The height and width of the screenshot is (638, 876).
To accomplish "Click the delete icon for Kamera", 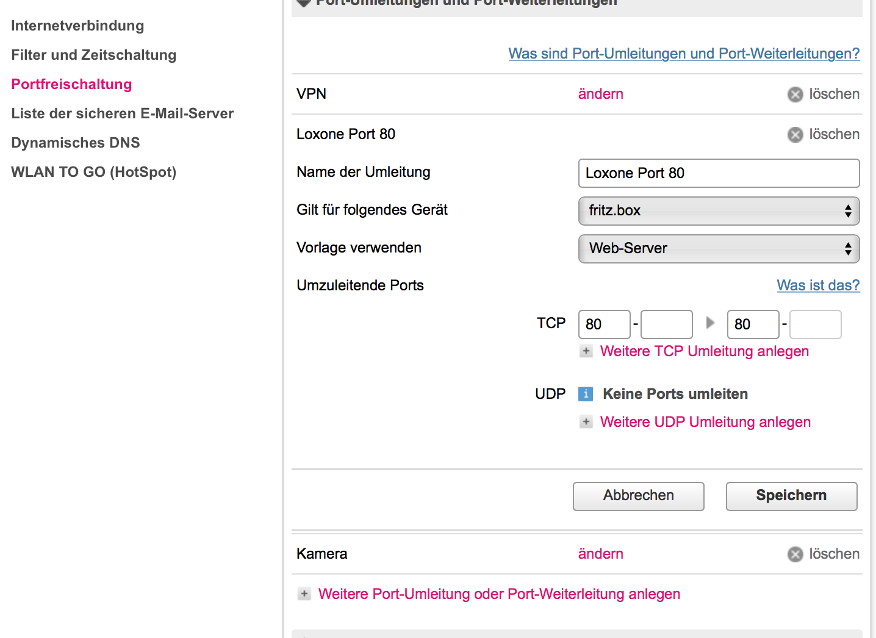I will coord(795,554).
